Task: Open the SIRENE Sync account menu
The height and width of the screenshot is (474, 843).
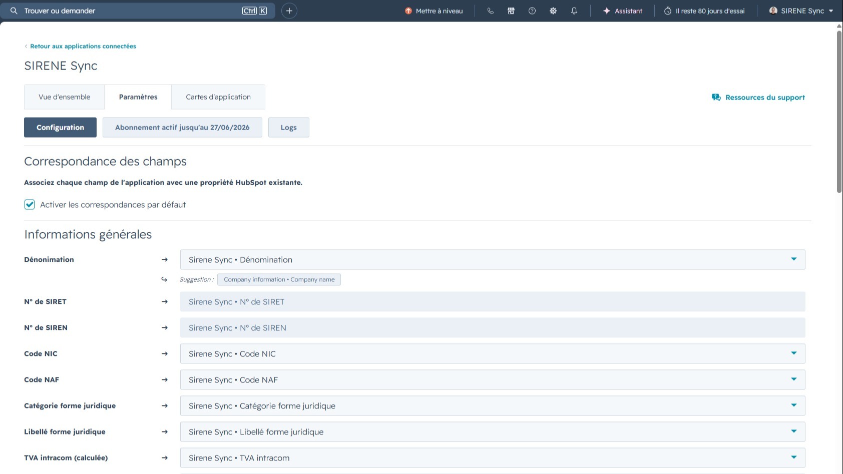Action: pyautogui.click(x=801, y=11)
